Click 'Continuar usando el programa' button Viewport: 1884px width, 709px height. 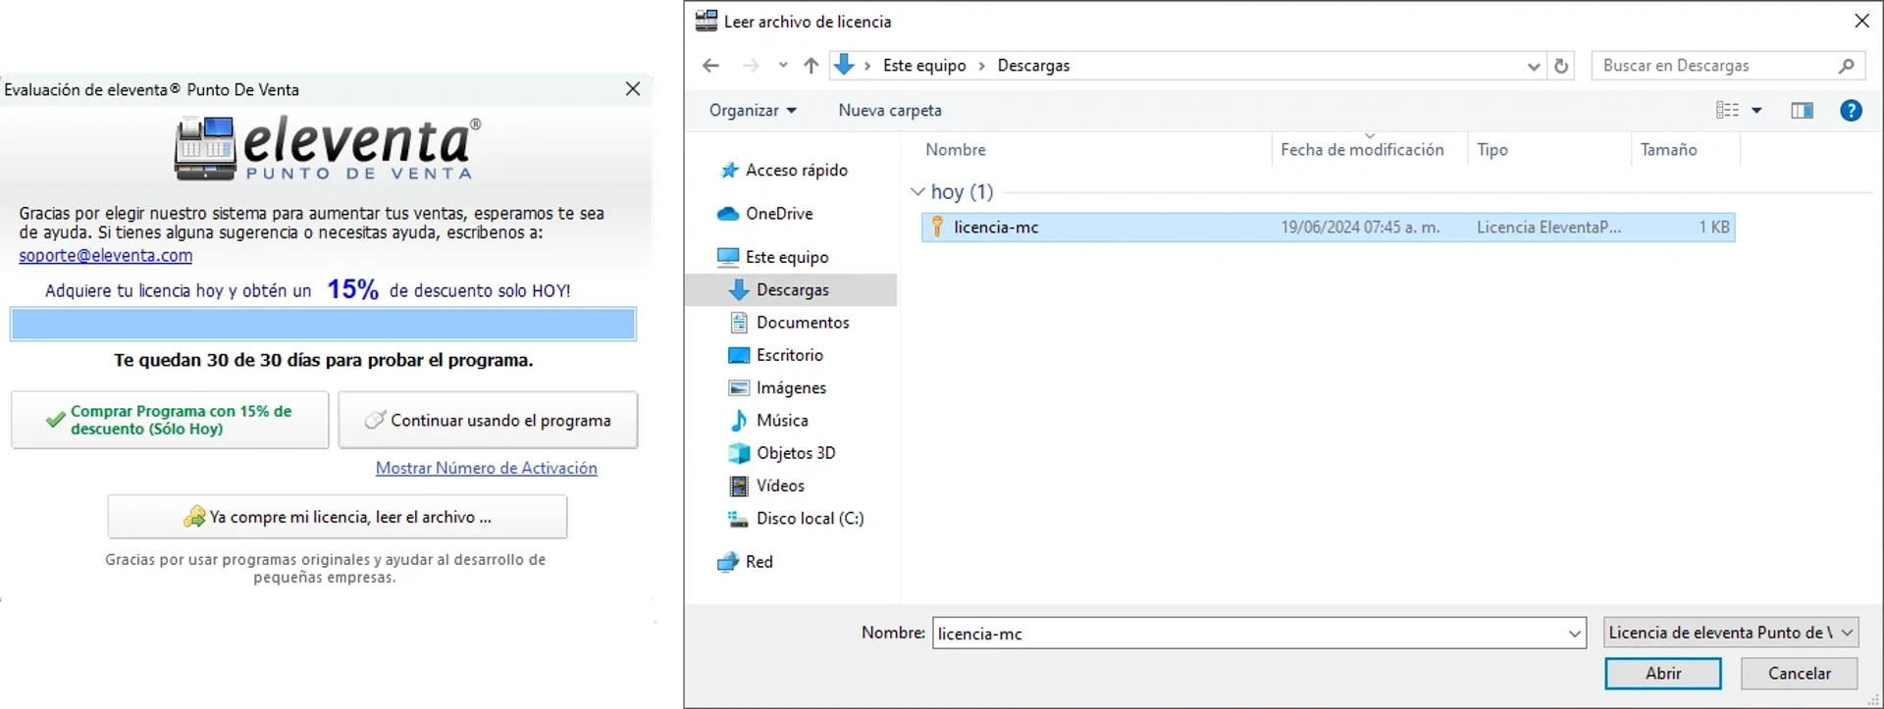tap(488, 421)
